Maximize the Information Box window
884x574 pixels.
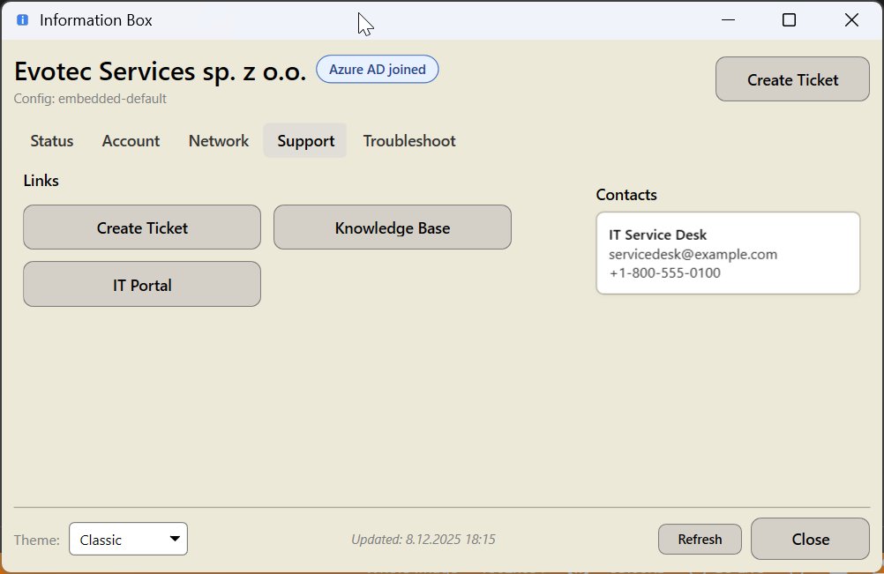790,20
